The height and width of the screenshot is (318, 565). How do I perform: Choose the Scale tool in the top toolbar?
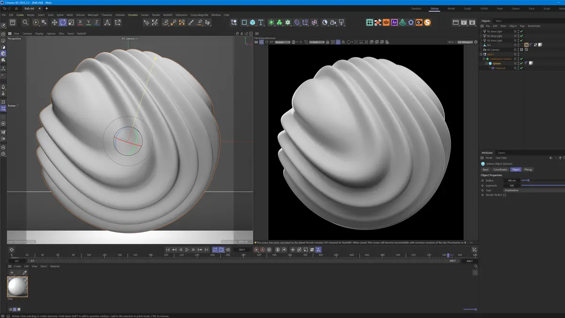click(71, 22)
